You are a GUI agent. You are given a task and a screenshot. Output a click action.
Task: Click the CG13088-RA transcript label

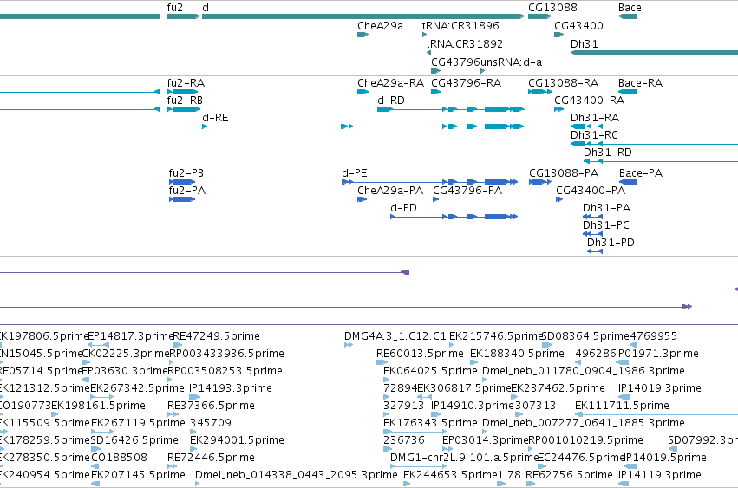click(563, 83)
